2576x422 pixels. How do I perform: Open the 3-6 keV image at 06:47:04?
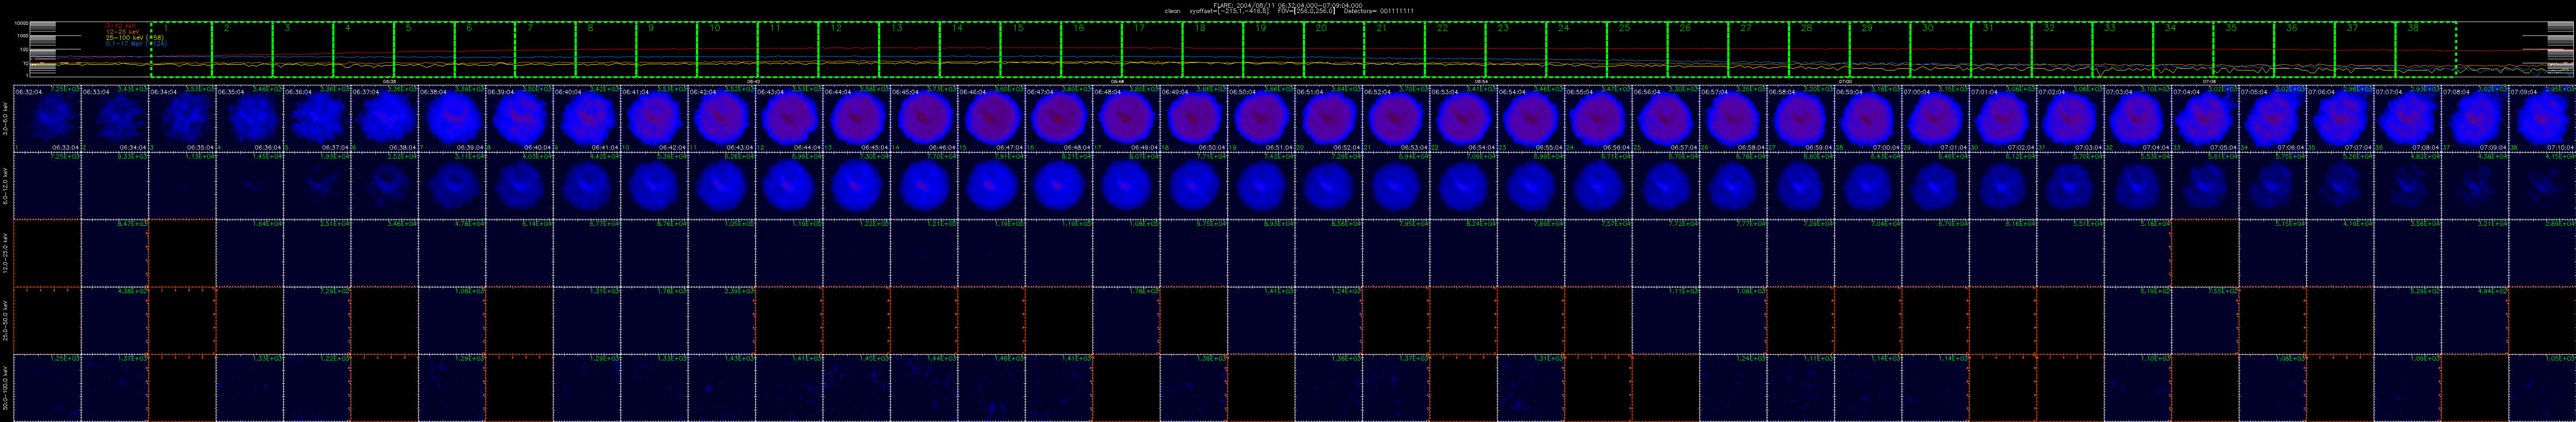[1060, 119]
